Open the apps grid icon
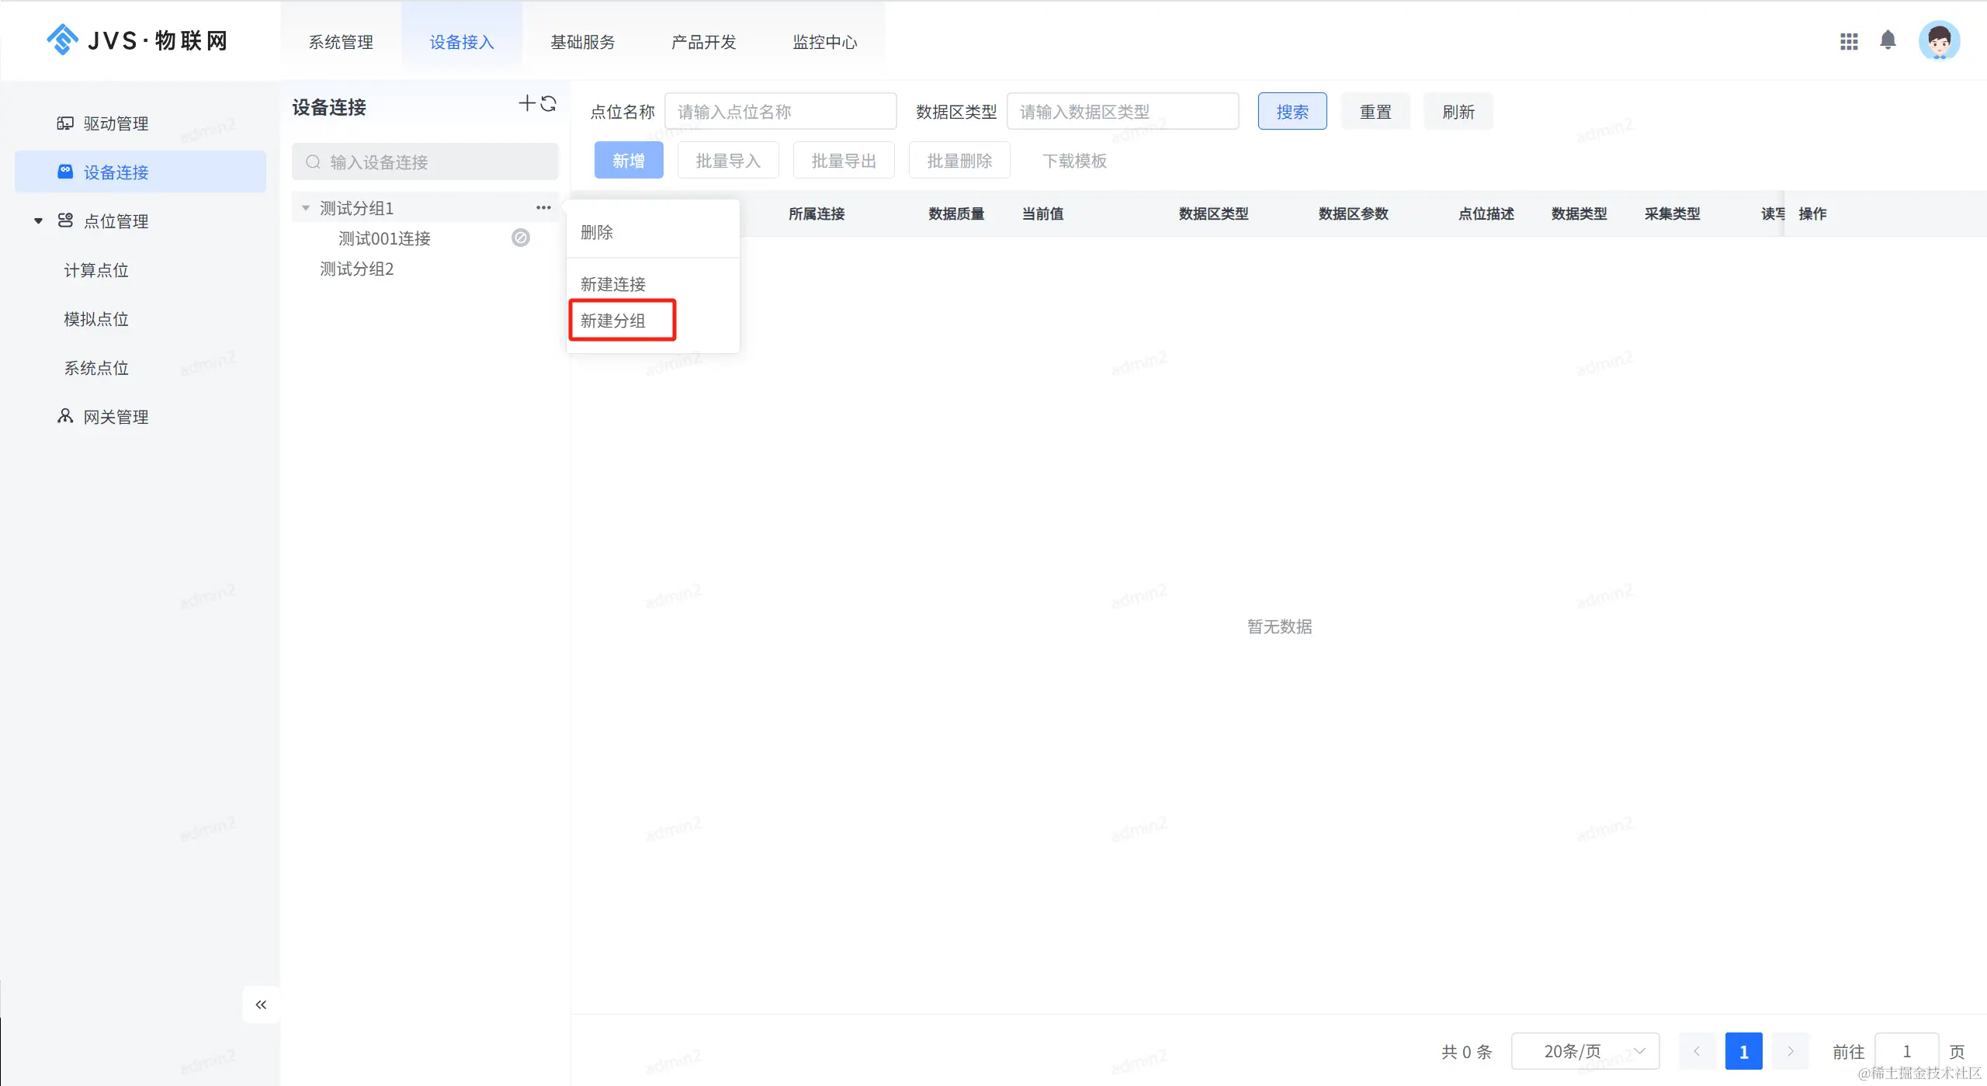The width and height of the screenshot is (1987, 1086). click(x=1849, y=41)
